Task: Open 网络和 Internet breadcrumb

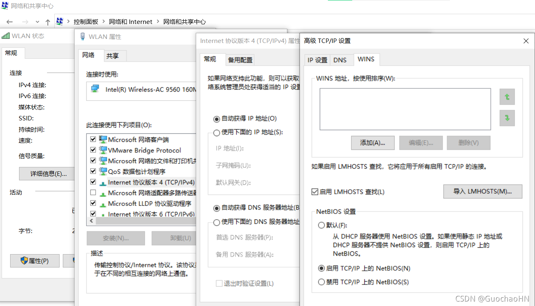Action: (131, 22)
